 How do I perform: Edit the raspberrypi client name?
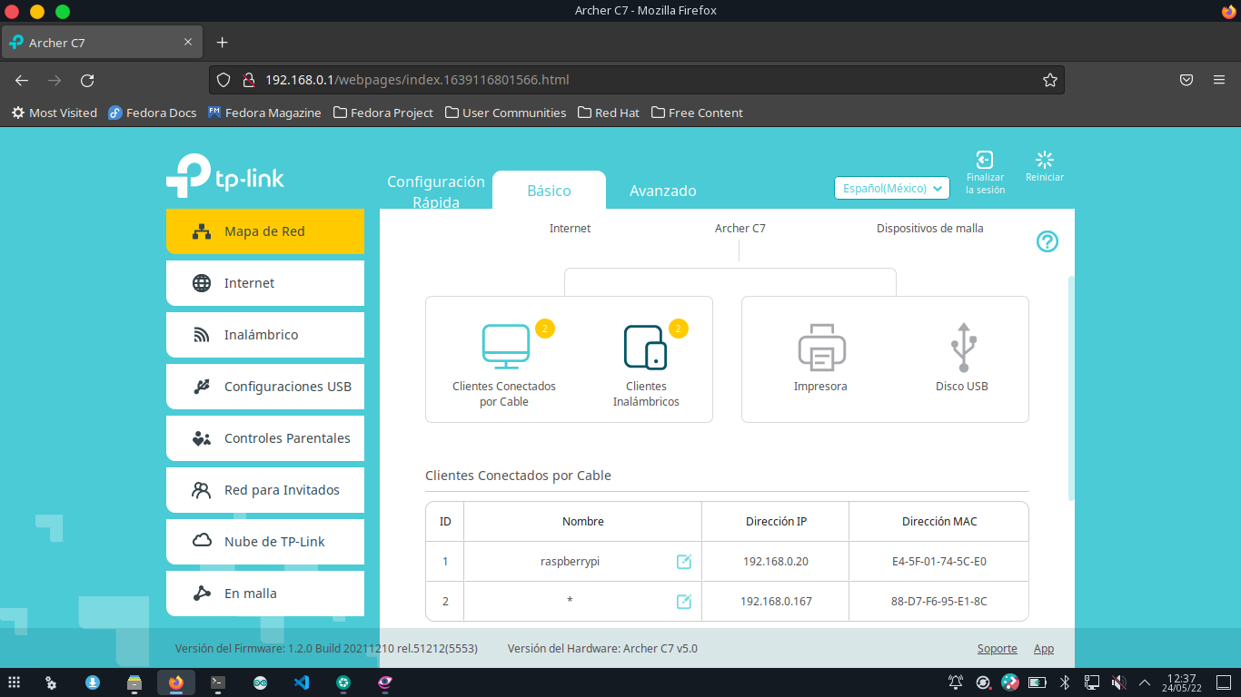pos(684,562)
